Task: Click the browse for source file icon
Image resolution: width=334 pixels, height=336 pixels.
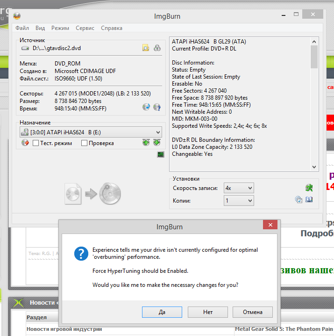Action: click(146, 48)
